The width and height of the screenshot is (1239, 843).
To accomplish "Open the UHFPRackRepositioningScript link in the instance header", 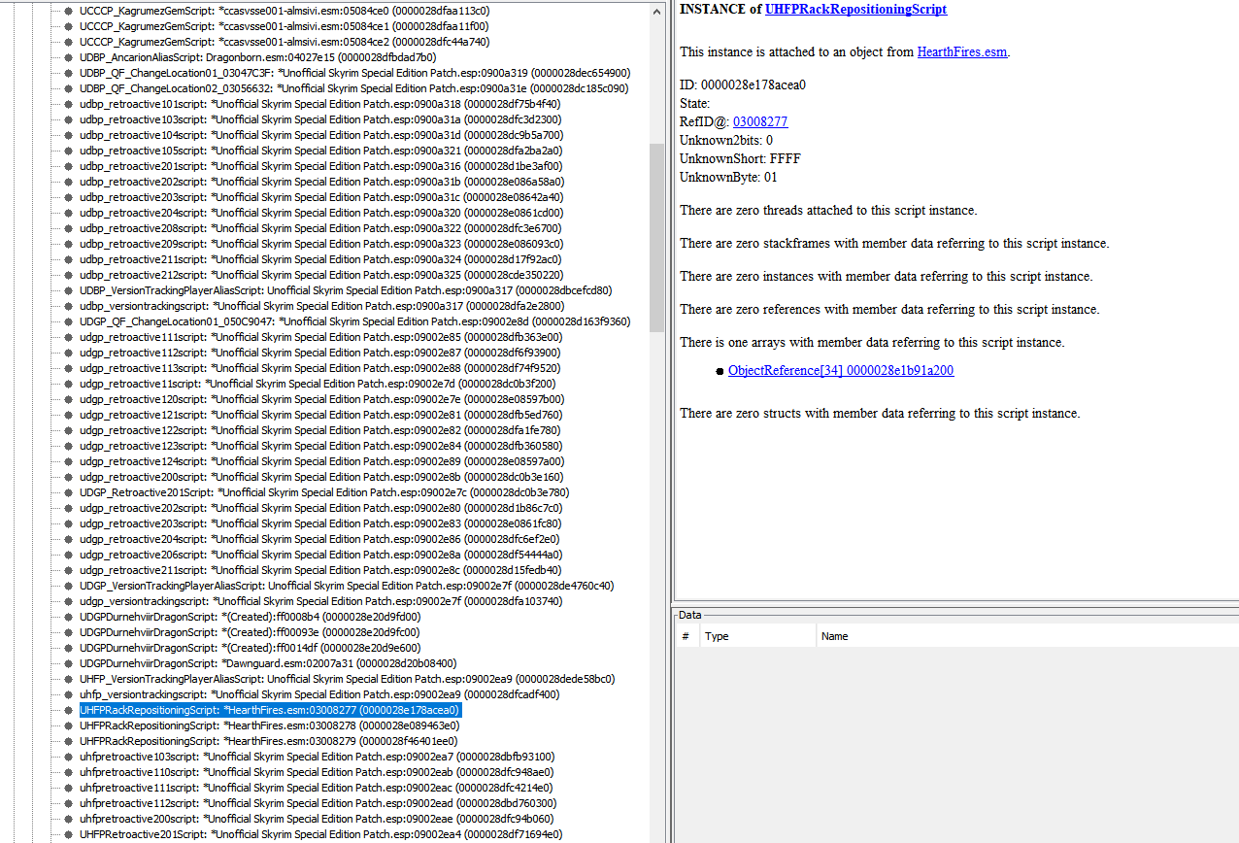I will 855,9.
